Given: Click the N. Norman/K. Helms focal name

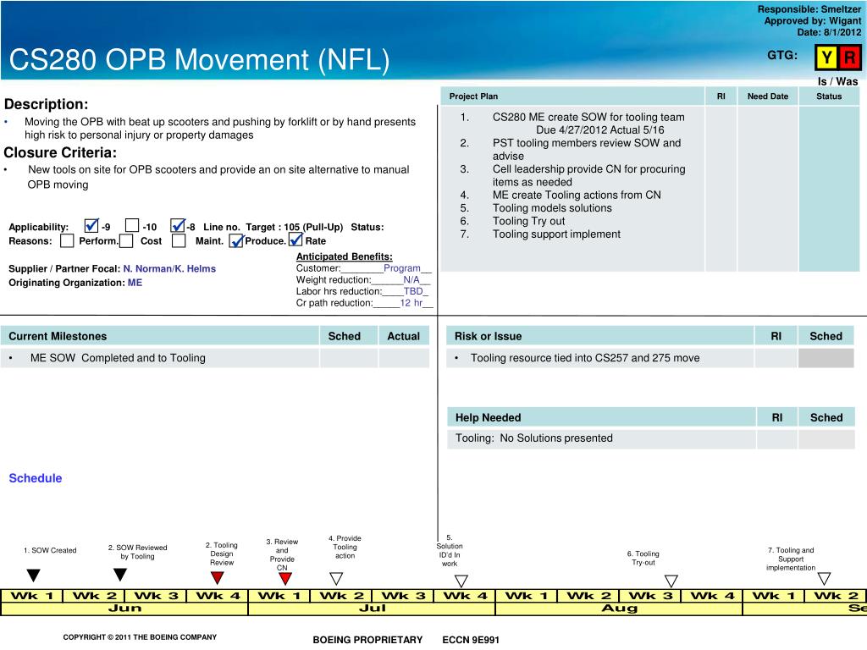Looking at the screenshot, I should point(169,268).
